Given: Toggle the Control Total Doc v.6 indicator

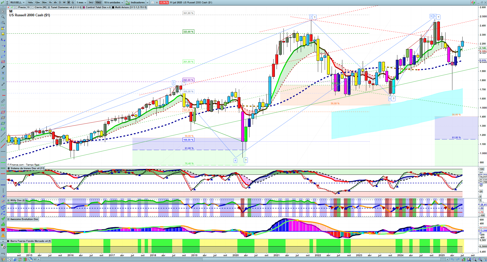Looking at the screenshot, I should click(x=84, y=7).
